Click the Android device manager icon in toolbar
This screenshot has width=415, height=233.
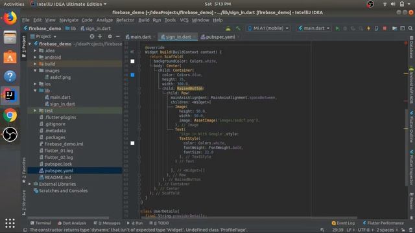coord(228,28)
